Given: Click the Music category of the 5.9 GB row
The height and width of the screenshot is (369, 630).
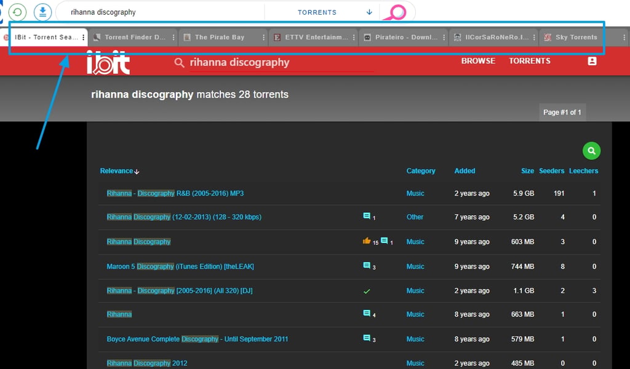Looking at the screenshot, I should (x=415, y=194).
